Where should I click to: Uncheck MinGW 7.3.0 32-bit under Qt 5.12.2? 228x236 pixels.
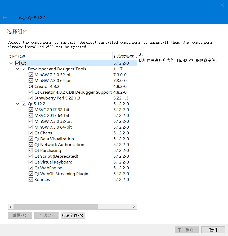tap(31, 121)
